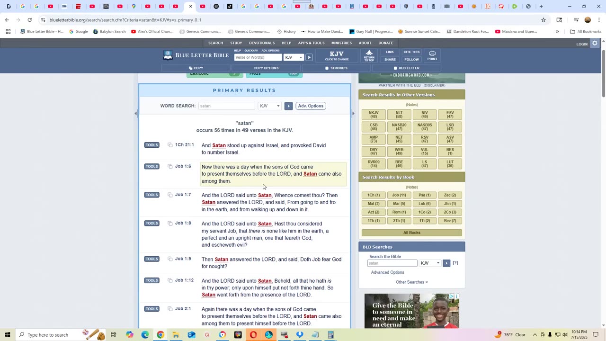Screen dimensions: 606x341
Task: Click the Copy button in toolbar
Action: pos(196,68)
